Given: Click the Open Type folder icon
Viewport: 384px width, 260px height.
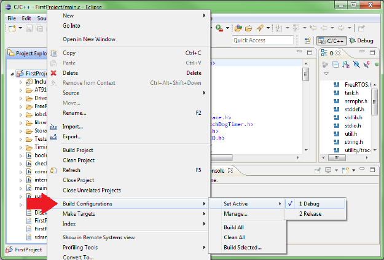Looking at the screenshot, I should [x=238, y=28].
